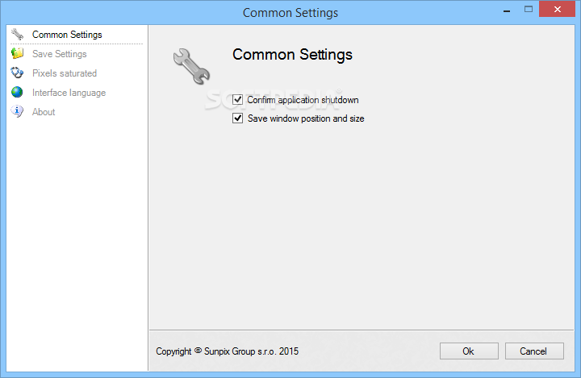Viewport: 581px width, 378px height.
Task: Click the Pixels saturated sidebar icon
Action: pyautogui.click(x=17, y=73)
